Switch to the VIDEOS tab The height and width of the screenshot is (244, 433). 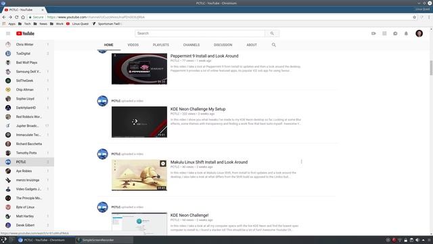133,45
